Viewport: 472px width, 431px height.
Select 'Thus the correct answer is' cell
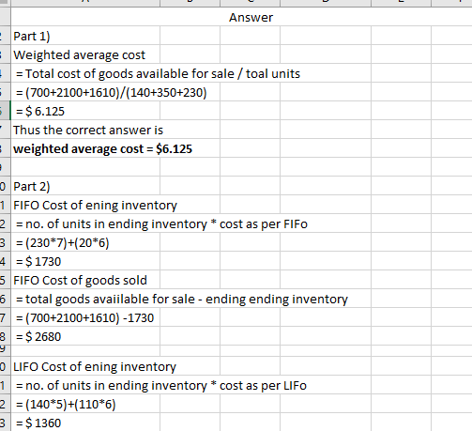tap(88, 130)
